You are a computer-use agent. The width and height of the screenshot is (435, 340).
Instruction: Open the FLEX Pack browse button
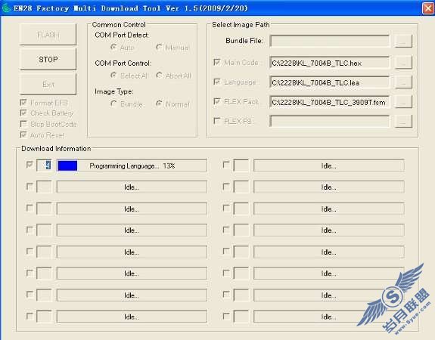pos(403,102)
